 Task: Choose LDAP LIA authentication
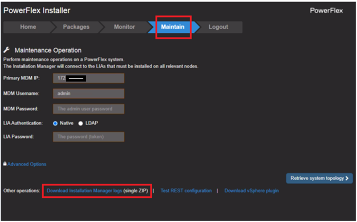click(80, 123)
